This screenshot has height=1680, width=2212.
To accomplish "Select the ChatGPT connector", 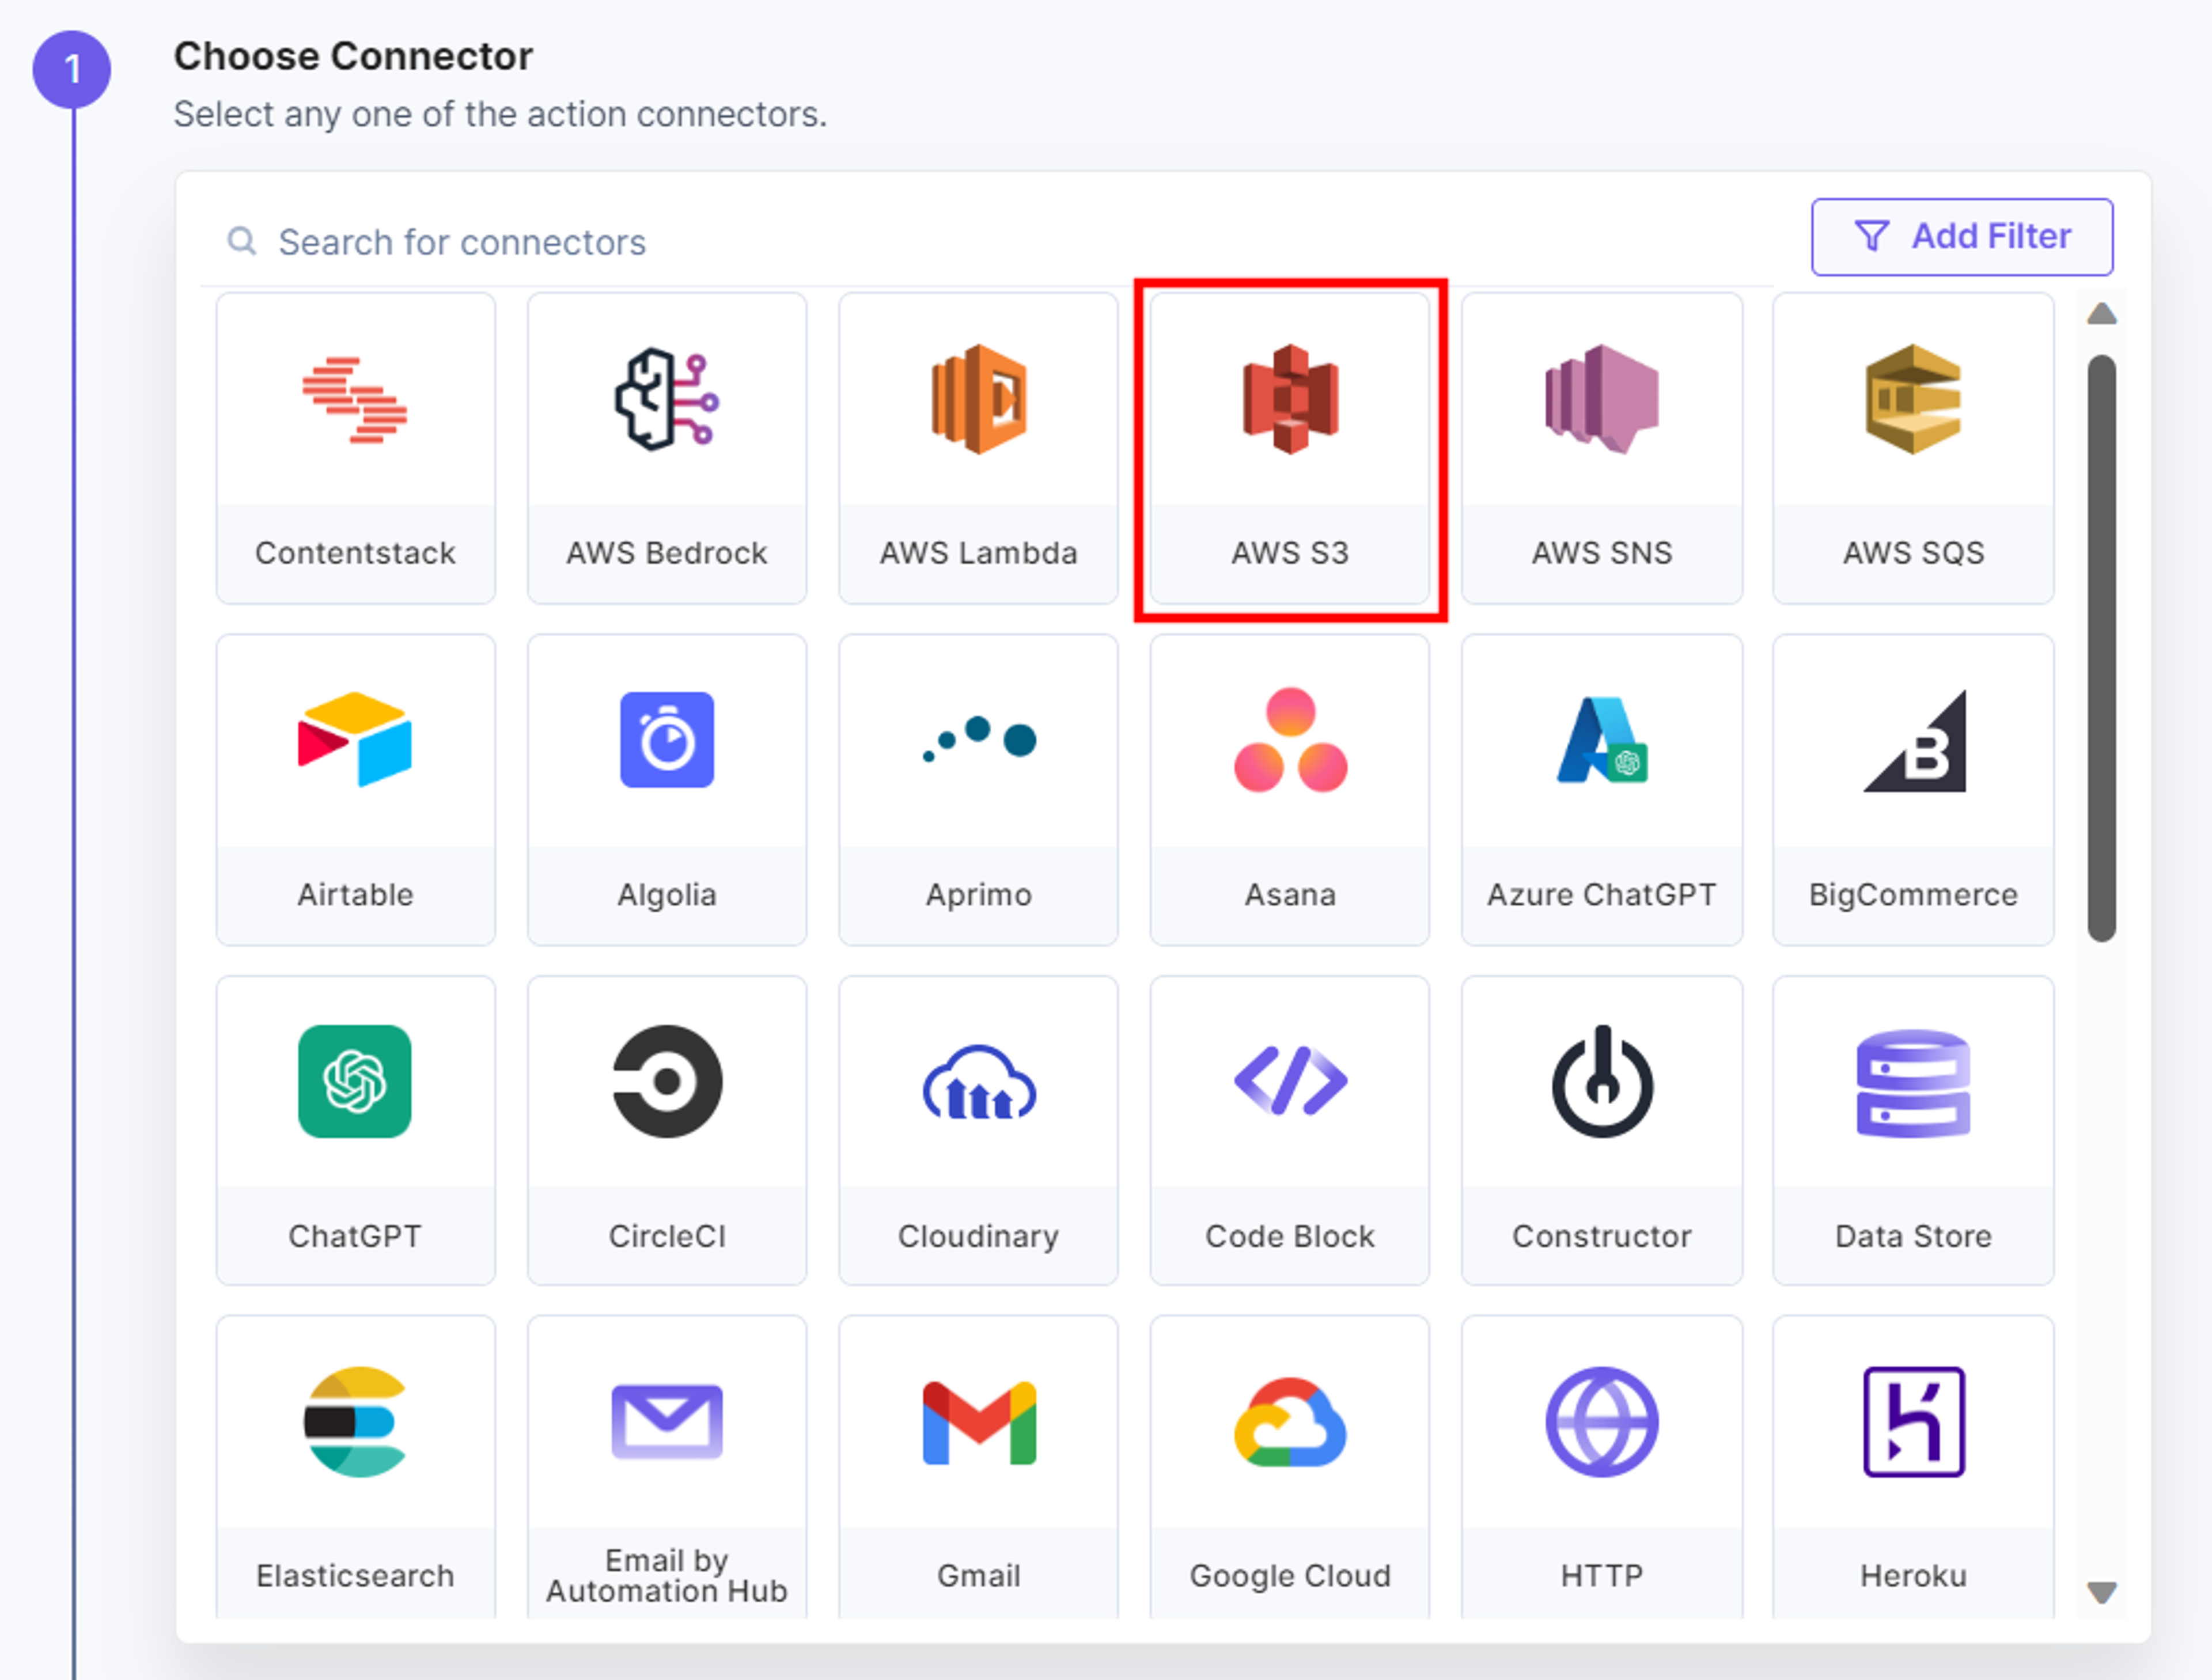I will pos(355,1131).
